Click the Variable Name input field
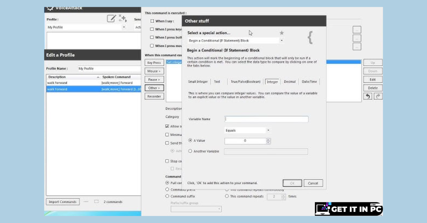427x223 pixels. tap(267, 119)
